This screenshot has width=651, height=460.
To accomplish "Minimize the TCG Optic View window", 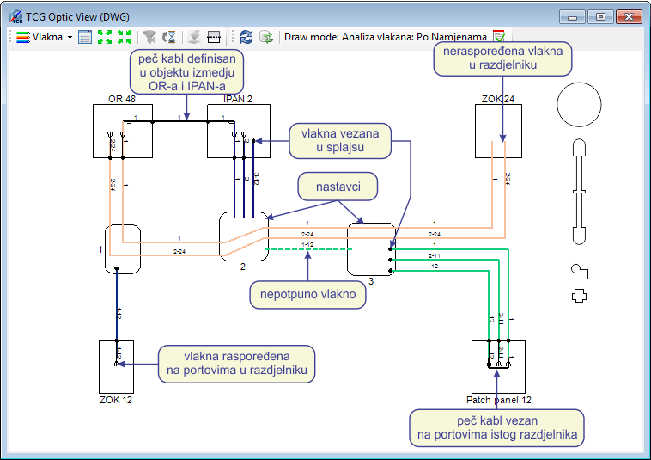I will [572, 17].
